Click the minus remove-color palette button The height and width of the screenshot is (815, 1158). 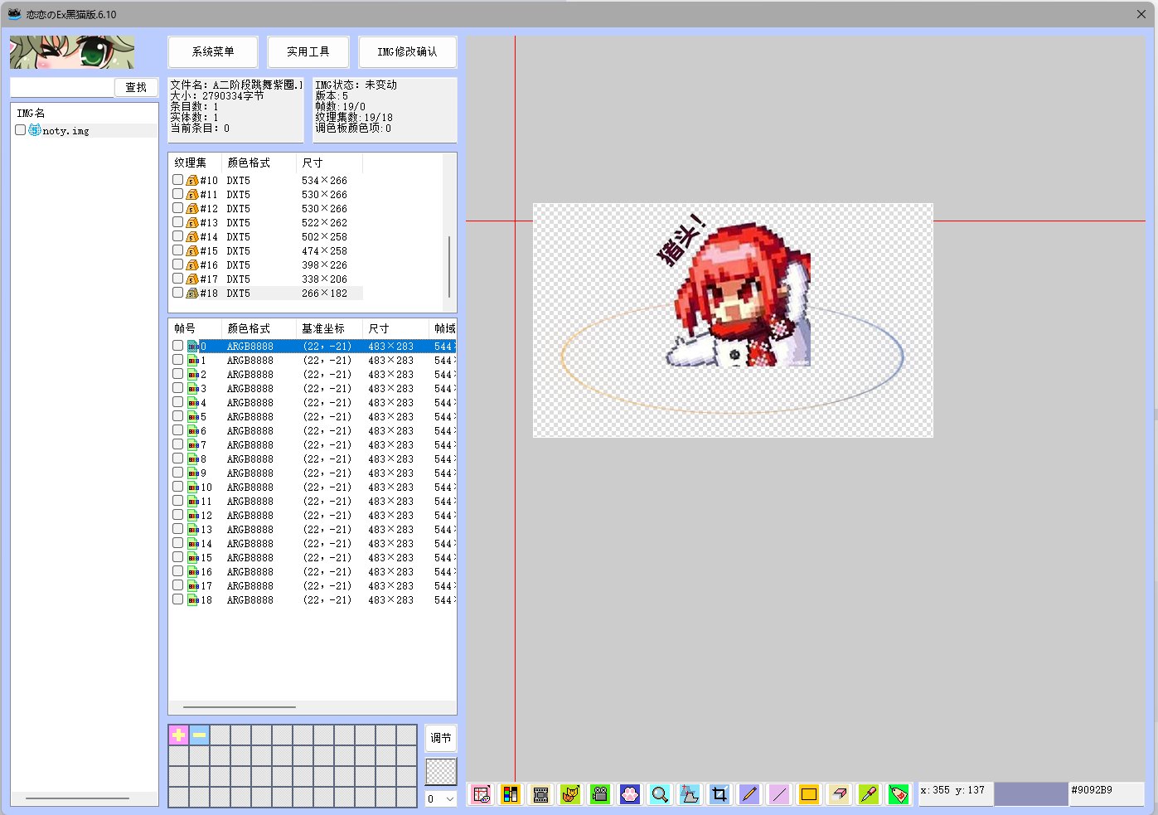pyautogui.click(x=199, y=735)
